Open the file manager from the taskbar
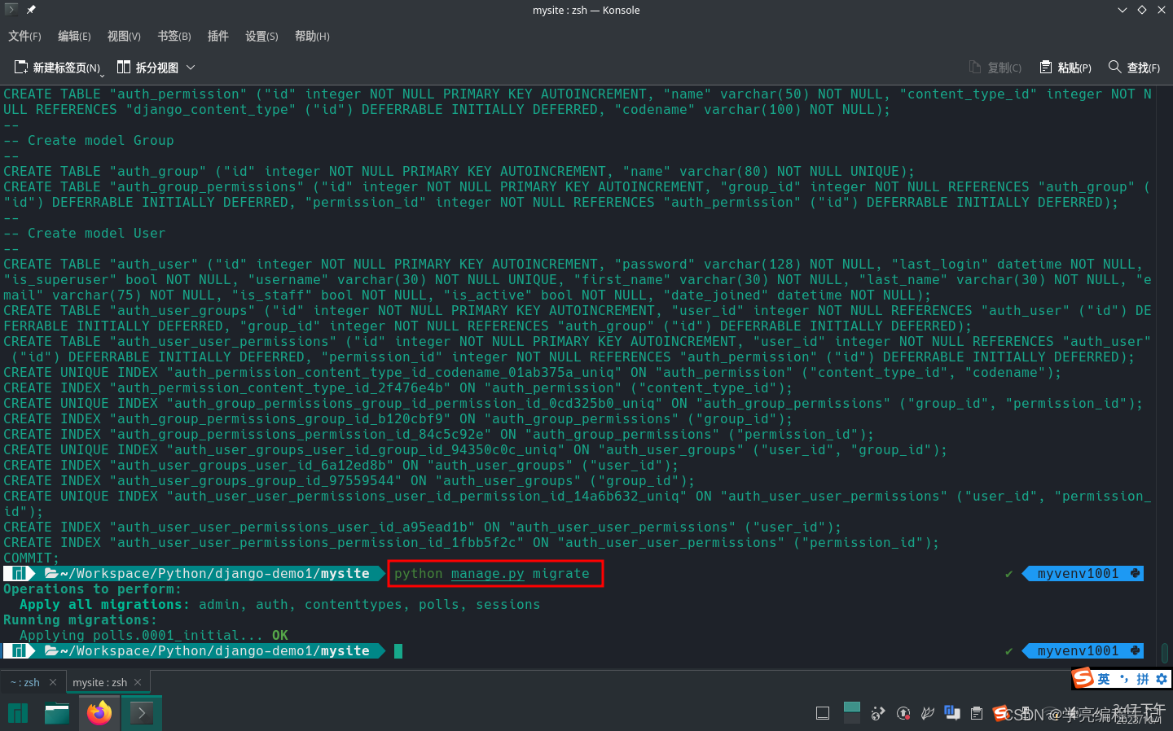1173x731 pixels. (x=57, y=713)
